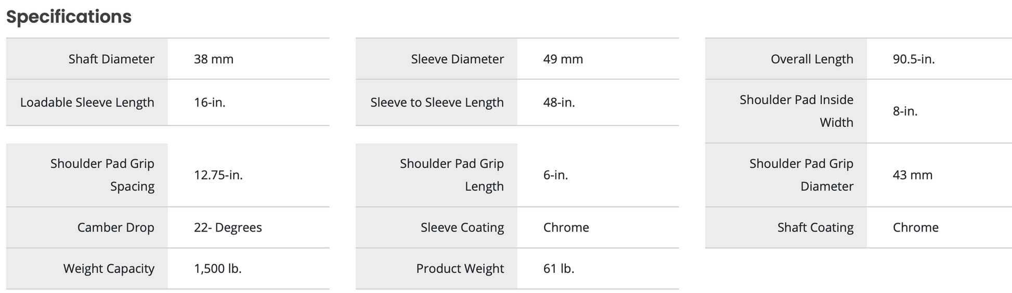This screenshot has width=1012, height=293.
Task: Click the Loadable Sleeve Length label
Action: click(x=87, y=103)
